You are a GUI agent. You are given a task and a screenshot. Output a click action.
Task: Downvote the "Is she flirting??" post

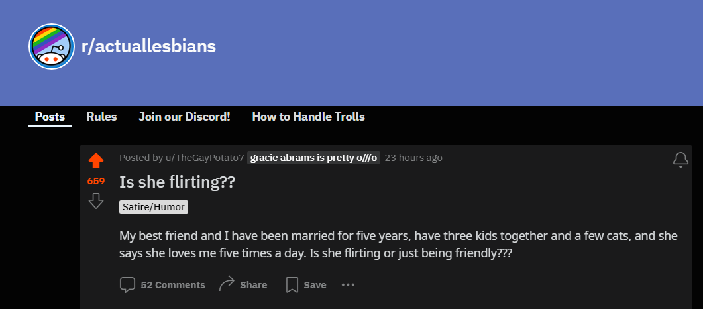[x=96, y=200]
